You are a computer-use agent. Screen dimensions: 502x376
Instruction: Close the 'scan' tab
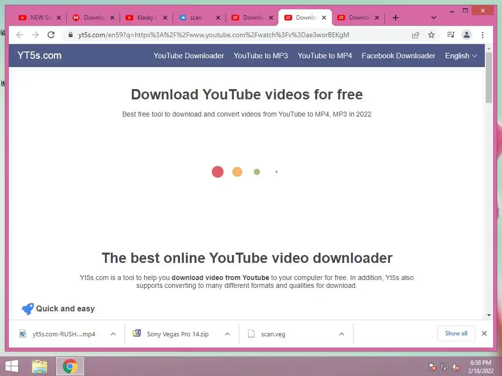(218, 18)
